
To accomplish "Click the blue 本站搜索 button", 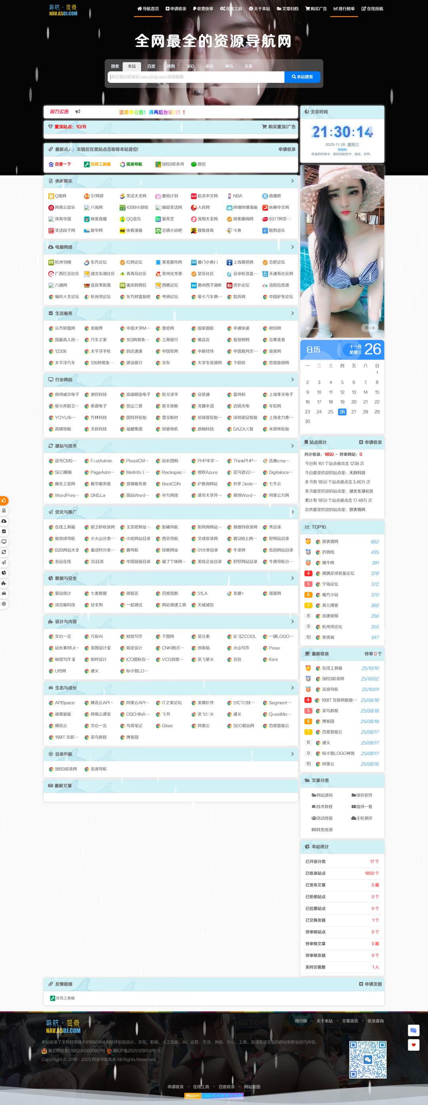I will click(x=302, y=77).
